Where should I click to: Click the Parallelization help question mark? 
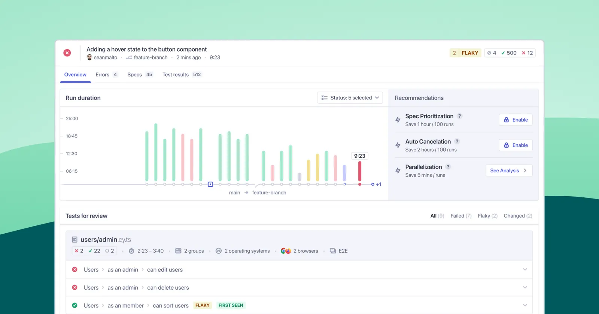(448, 167)
